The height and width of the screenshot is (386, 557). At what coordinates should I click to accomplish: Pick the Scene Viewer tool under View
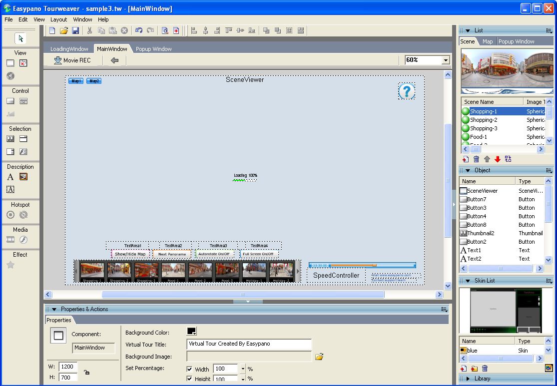coord(10,63)
